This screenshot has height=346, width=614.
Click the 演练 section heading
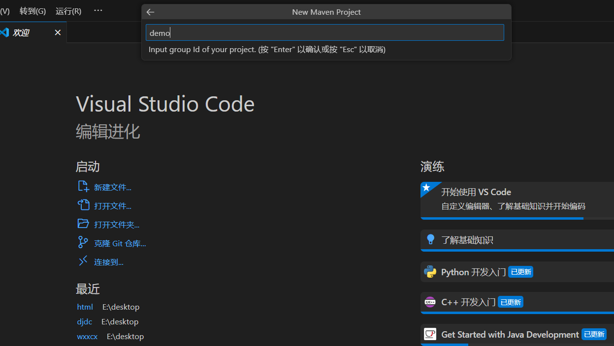pos(432,167)
